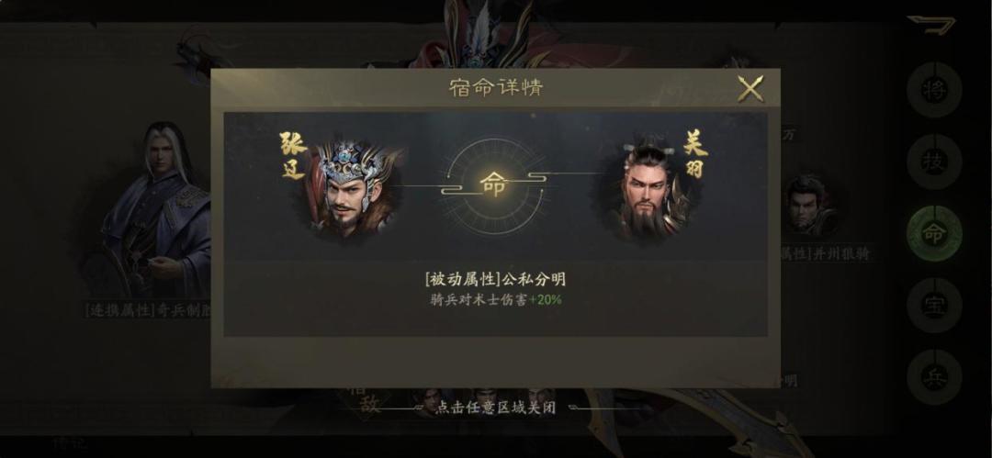Click the 张辽 gold name label

(x=293, y=156)
